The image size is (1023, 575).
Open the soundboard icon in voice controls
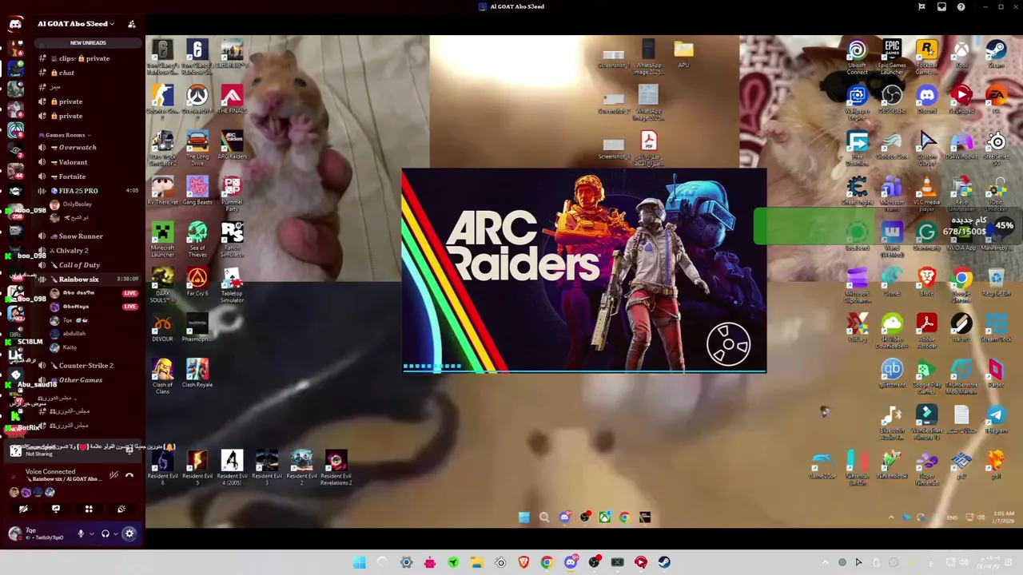(x=121, y=509)
